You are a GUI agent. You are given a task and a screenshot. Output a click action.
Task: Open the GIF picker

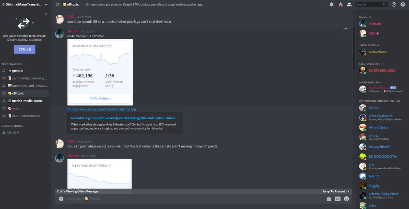[x=338, y=198]
